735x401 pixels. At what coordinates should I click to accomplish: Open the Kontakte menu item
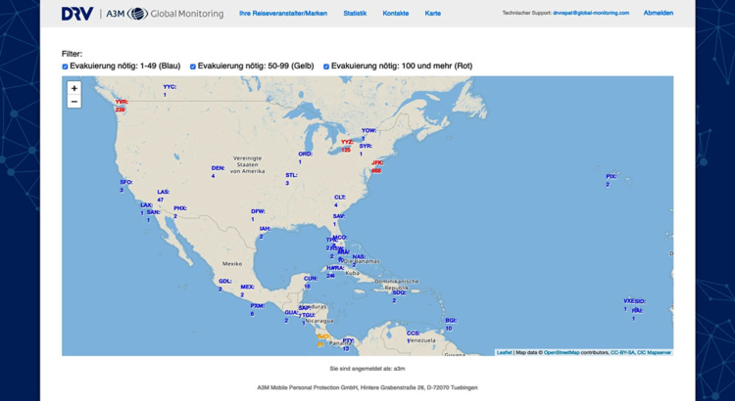point(396,14)
